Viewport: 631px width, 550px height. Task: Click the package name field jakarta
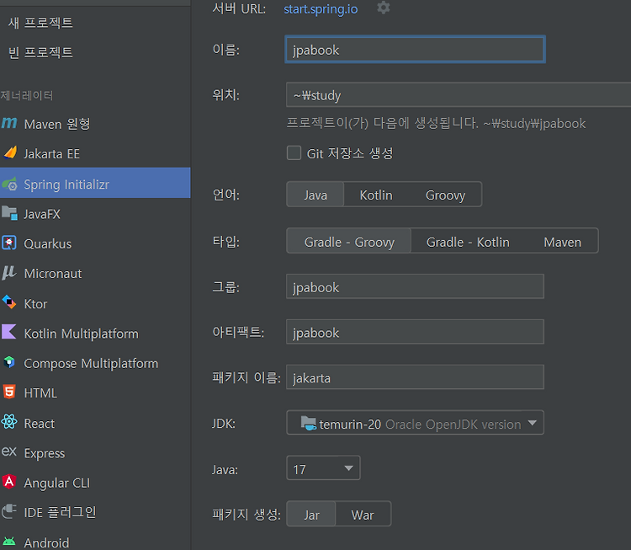tap(415, 377)
